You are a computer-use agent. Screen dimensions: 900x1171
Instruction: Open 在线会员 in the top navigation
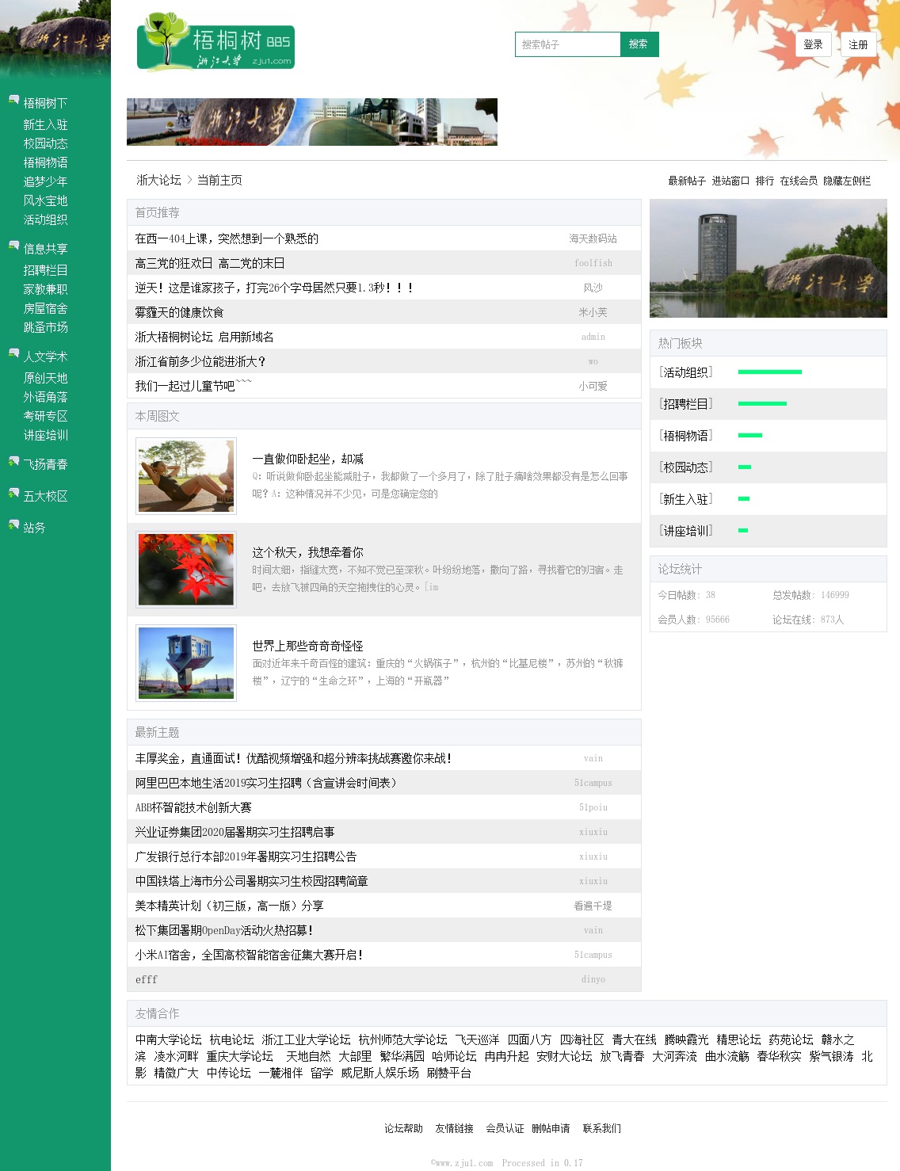point(798,181)
